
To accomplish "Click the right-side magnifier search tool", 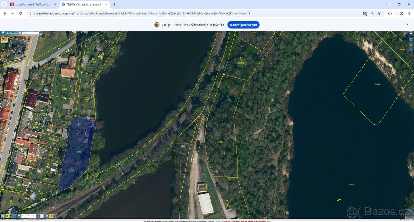I will pyautogui.click(x=411, y=49).
